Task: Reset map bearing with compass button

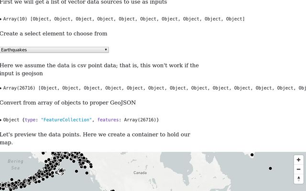Action: coord(299,179)
